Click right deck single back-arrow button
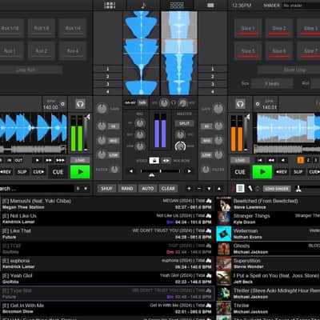This screenshot has width=320, height=320. click(x=283, y=160)
